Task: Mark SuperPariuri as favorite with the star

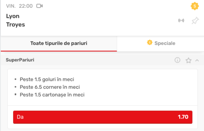Action: (188, 60)
